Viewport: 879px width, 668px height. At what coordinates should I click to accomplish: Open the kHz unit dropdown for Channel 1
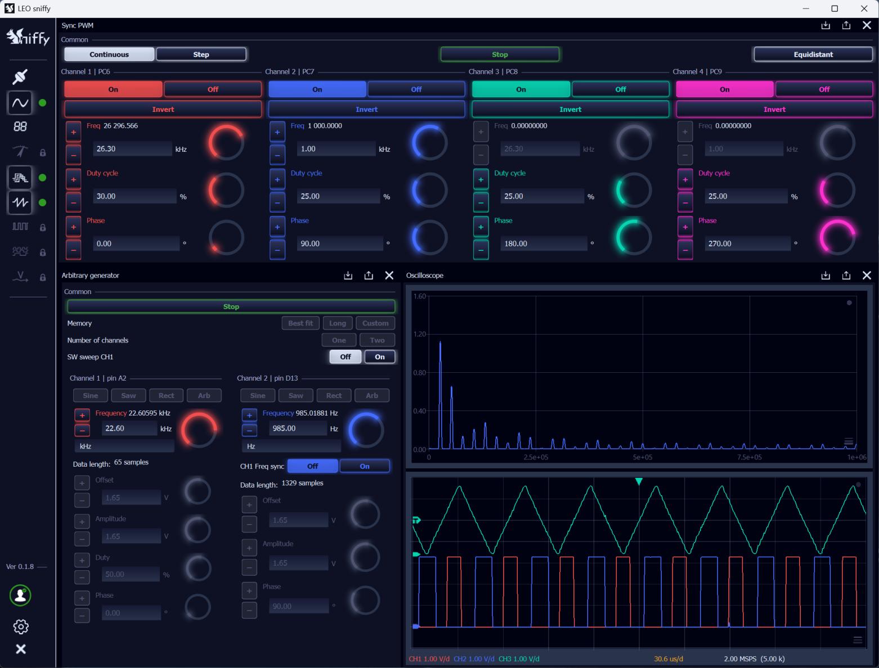(x=124, y=446)
